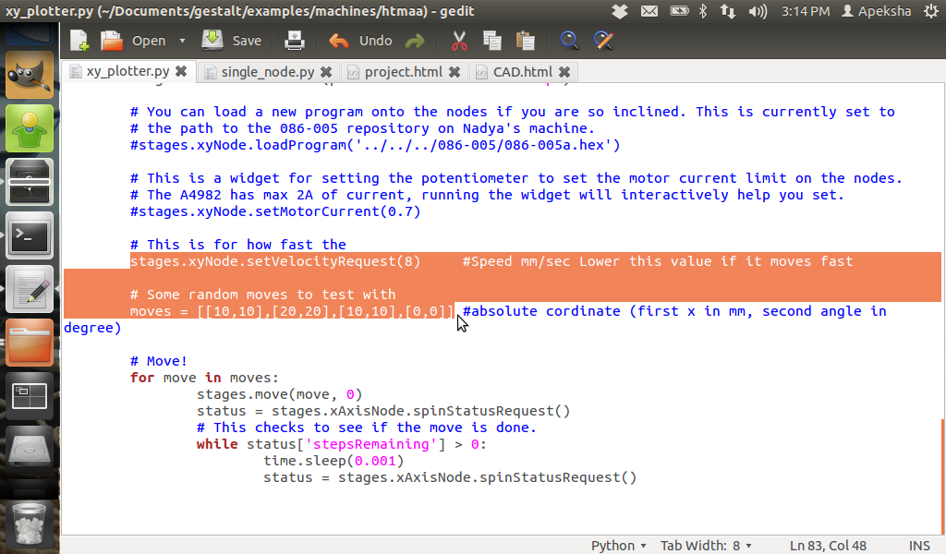The width and height of the screenshot is (946, 554).
Task: Open Find and Replace icon
Action: pos(603,41)
